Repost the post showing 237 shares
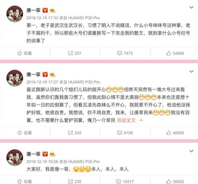The height and width of the screenshot is (184, 198). pyautogui.click(x=75, y=53)
